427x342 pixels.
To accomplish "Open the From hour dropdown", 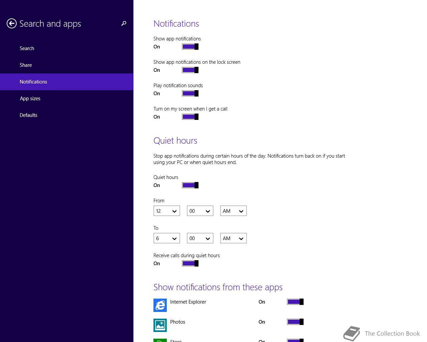I will click(167, 211).
